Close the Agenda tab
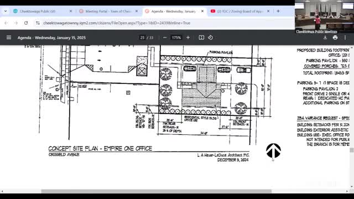This screenshot has height=199, width=354. tap(202, 11)
